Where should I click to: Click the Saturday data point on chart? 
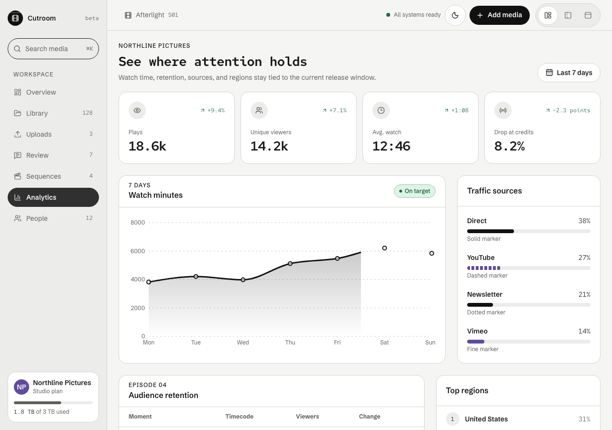pyautogui.click(x=384, y=248)
